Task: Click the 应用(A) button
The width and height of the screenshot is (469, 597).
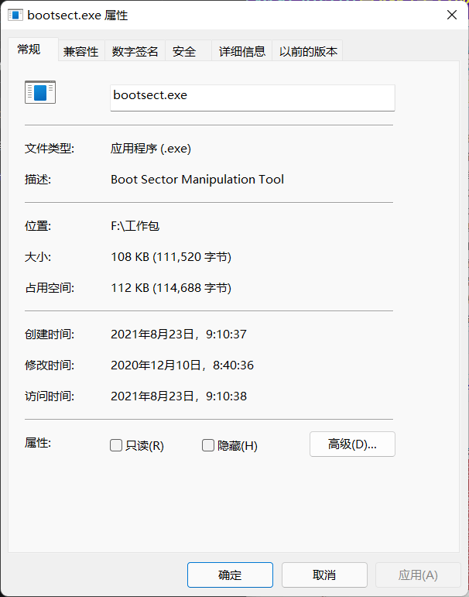Action: point(418,575)
